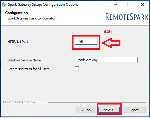Click SparkGateway basic configuration subtitle text
The image size is (150, 118).
tap(32, 18)
